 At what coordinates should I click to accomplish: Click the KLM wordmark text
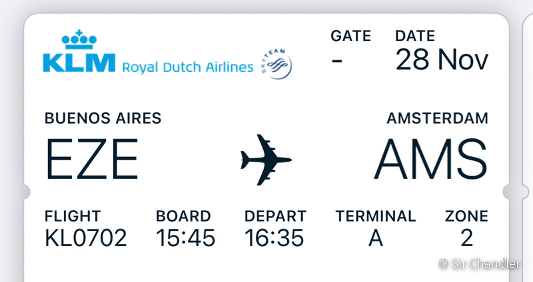click(x=79, y=63)
